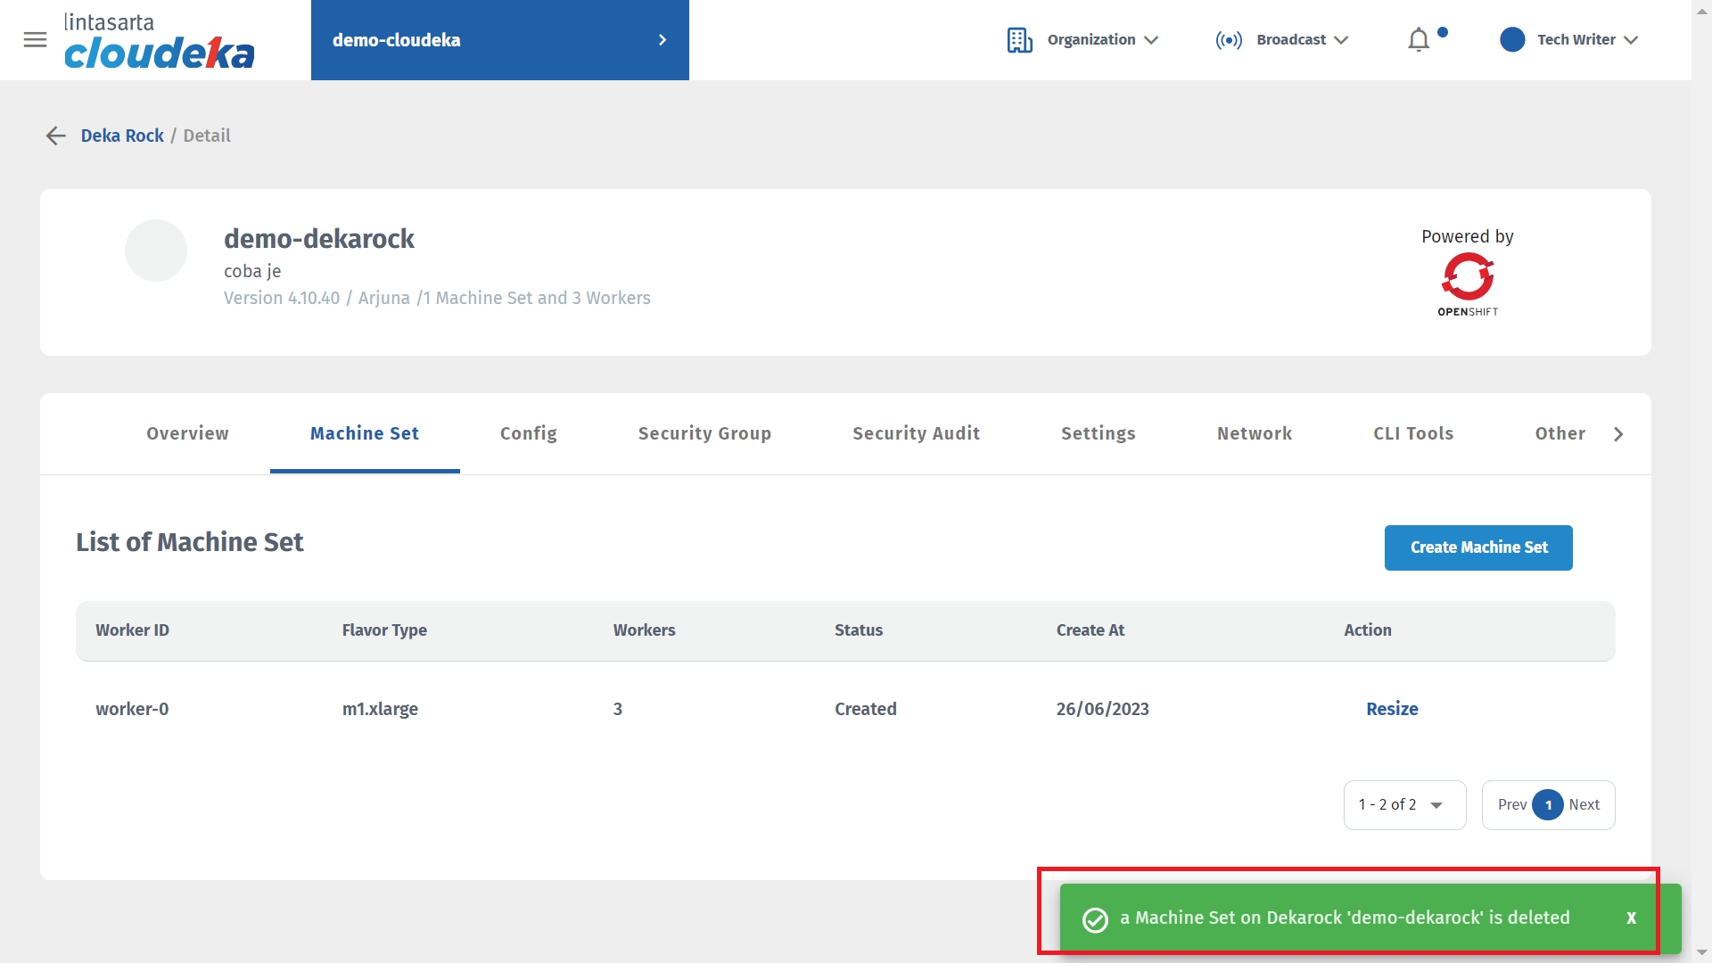Open the hamburger navigation menu
This screenshot has width=1712, height=963.
(35, 40)
